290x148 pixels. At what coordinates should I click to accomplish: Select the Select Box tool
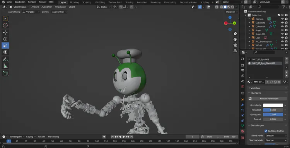pos(5,18)
